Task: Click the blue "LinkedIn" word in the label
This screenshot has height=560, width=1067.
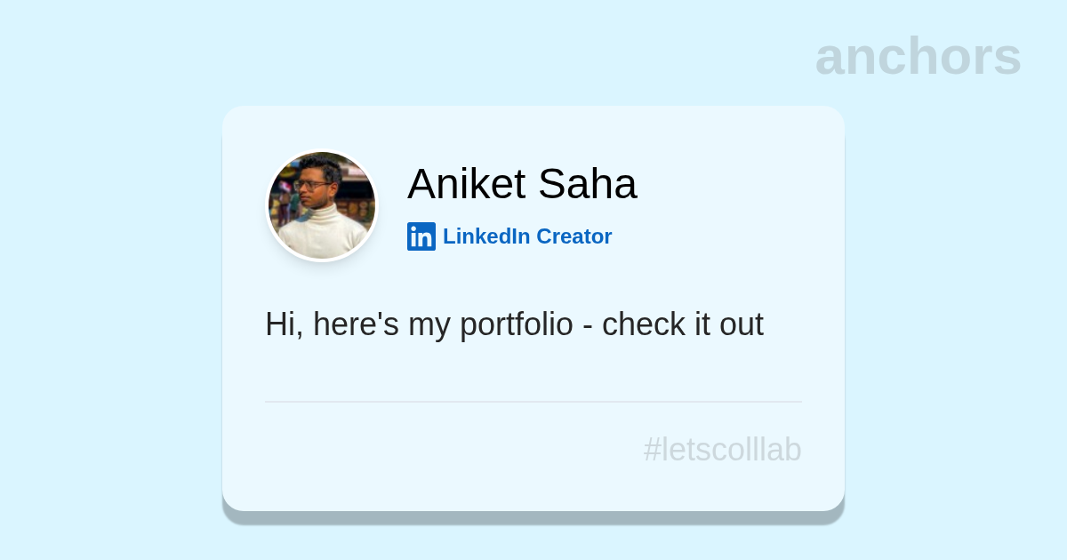Action: coord(486,236)
